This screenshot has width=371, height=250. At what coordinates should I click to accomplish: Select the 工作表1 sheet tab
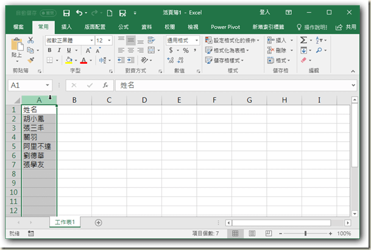(65, 222)
